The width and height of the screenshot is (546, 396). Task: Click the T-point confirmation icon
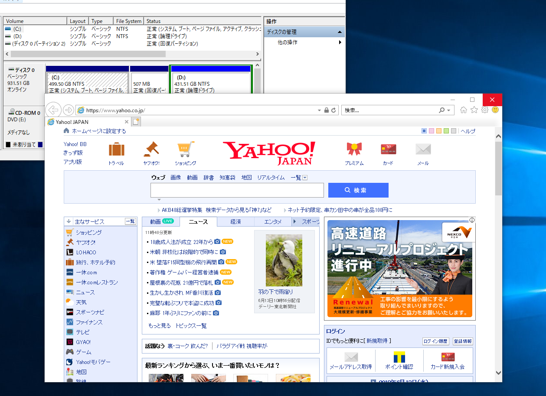pyautogui.click(x=399, y=357)
